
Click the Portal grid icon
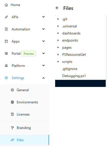[x=6, y=53]
